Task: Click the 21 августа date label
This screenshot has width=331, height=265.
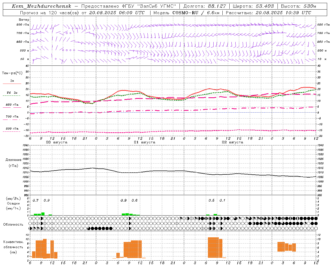Action: pyautogui.click(x=145, y=142)
